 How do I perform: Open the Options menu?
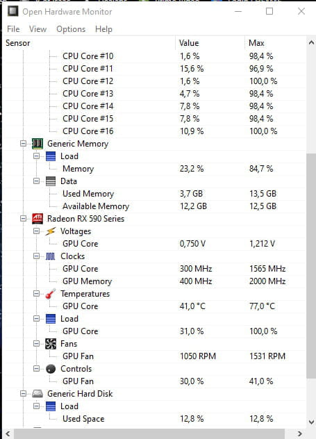(x=71, y=29)
